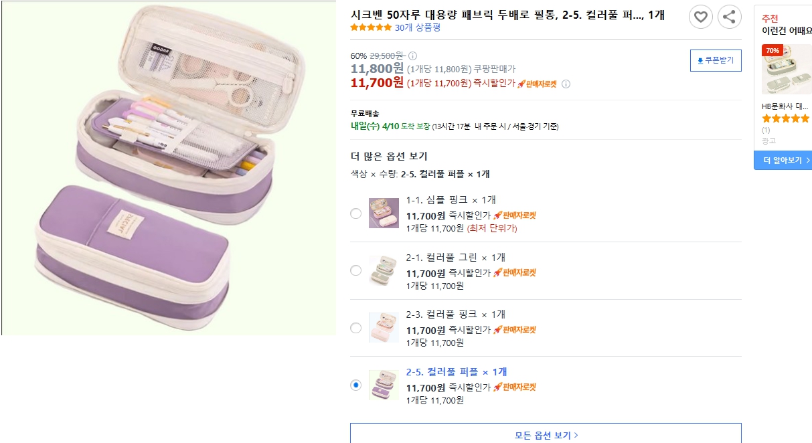This screenshot has width=812, height=443.
Task: Select the 2-3 Colorful Pink radio button
Action: 356,328
